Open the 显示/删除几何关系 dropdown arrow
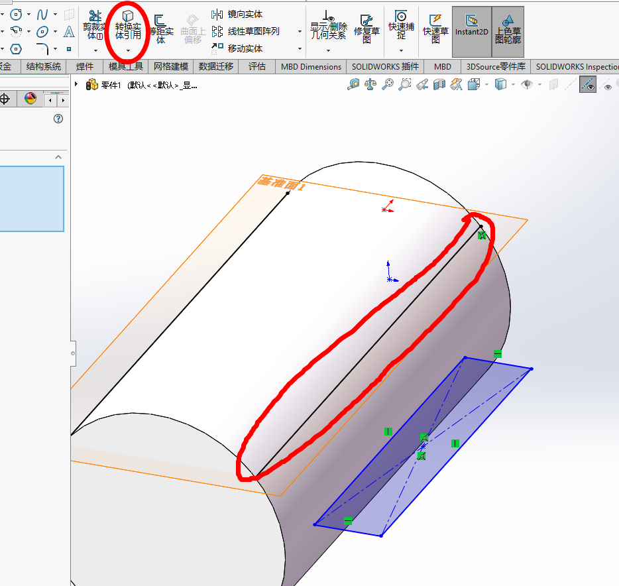This screenshot has height=586, width=619. [329, 51]
